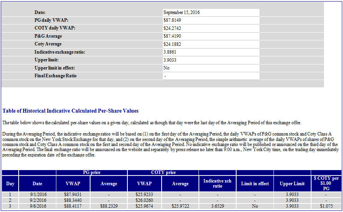Select the indicative exchange ratio 3.8861

[x=170, y=52]
